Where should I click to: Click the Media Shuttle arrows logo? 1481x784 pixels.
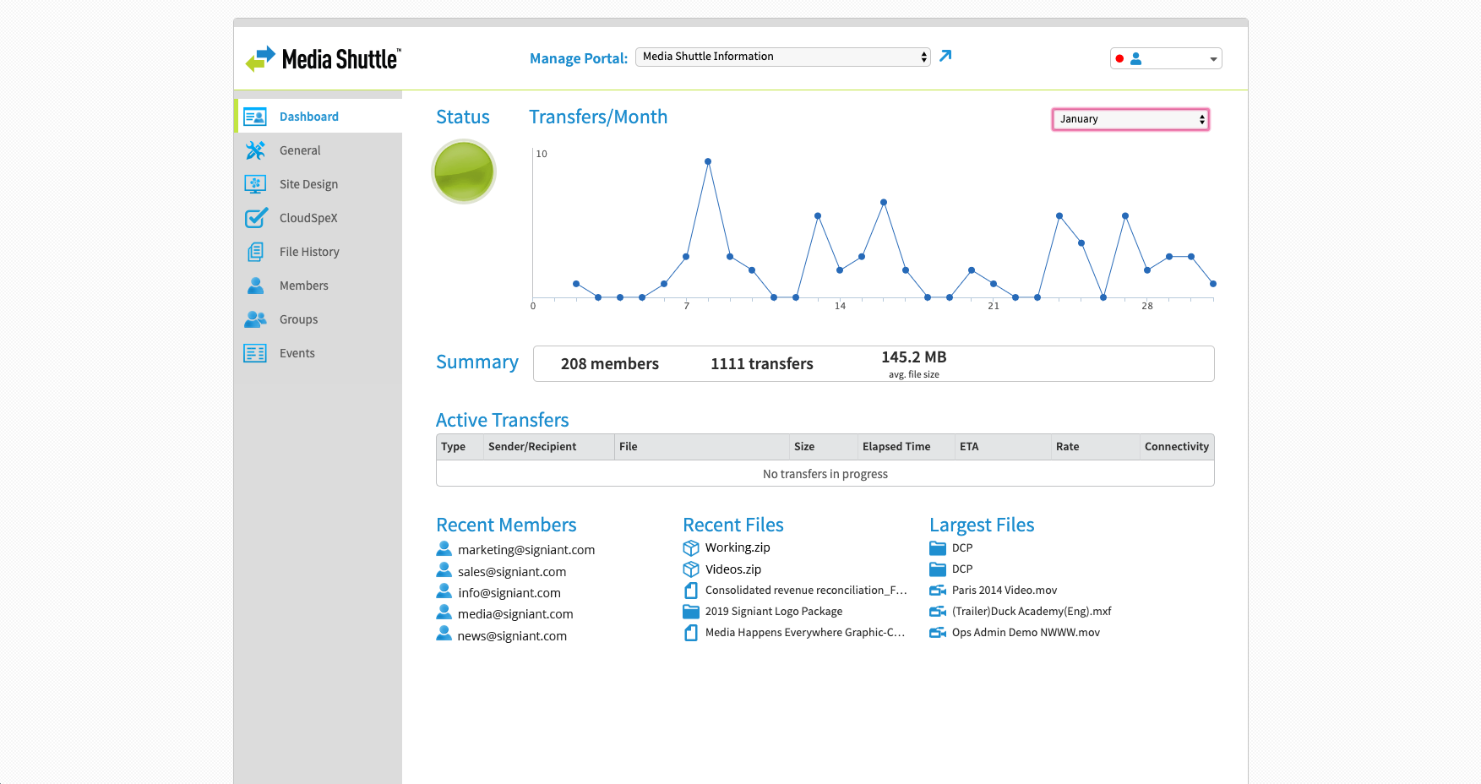259,57
